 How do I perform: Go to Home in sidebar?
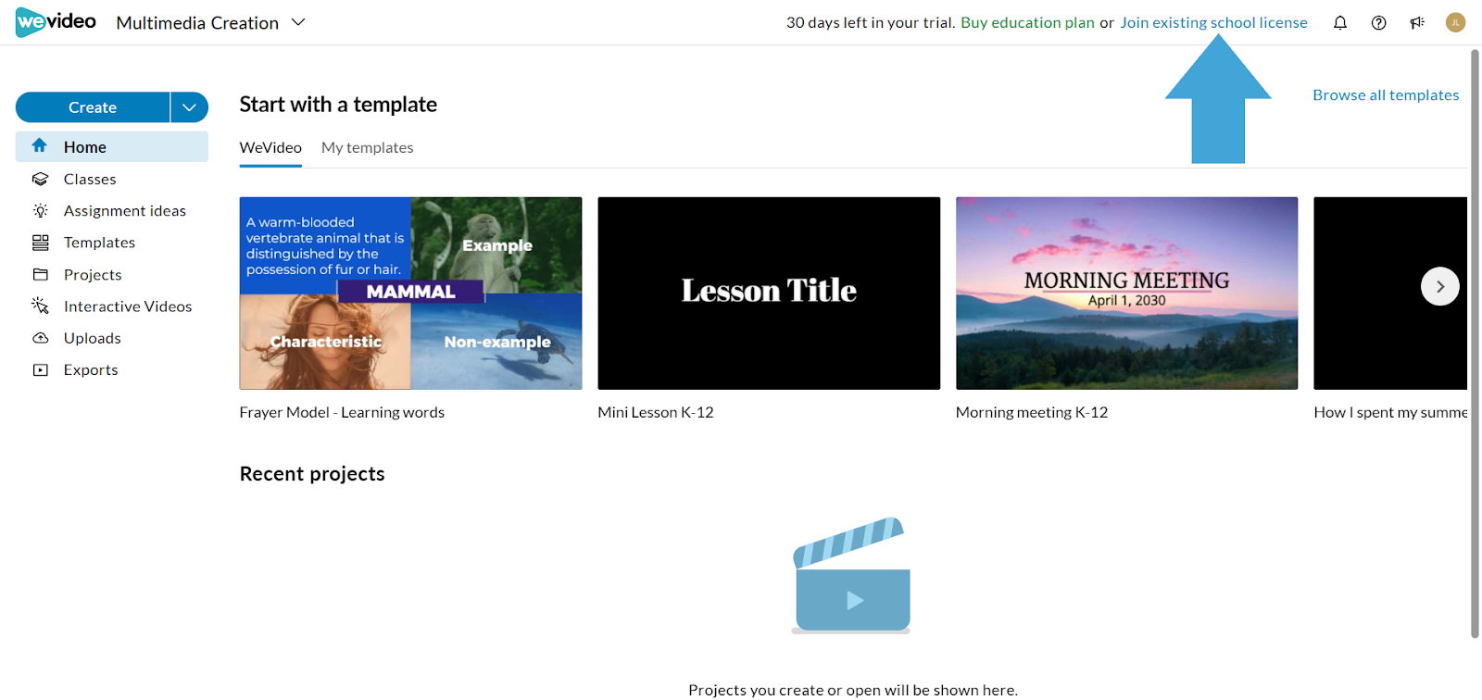[112, 147]
